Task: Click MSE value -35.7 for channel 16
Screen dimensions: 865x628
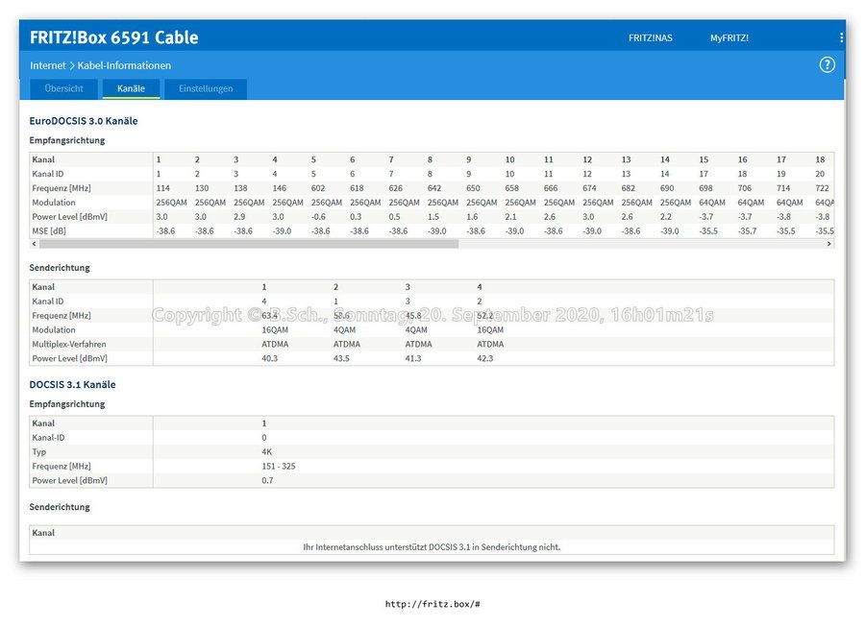Action: click(x=747, y=231)
